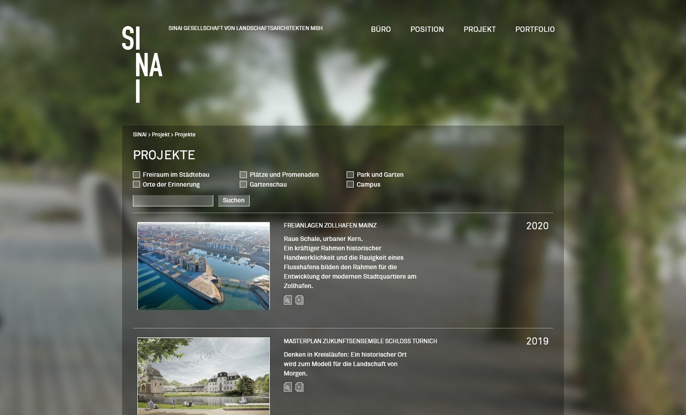686x415 pixels.
Task: Enable the Freiraum im Städtebau checkbox
Action: (136, 175)
